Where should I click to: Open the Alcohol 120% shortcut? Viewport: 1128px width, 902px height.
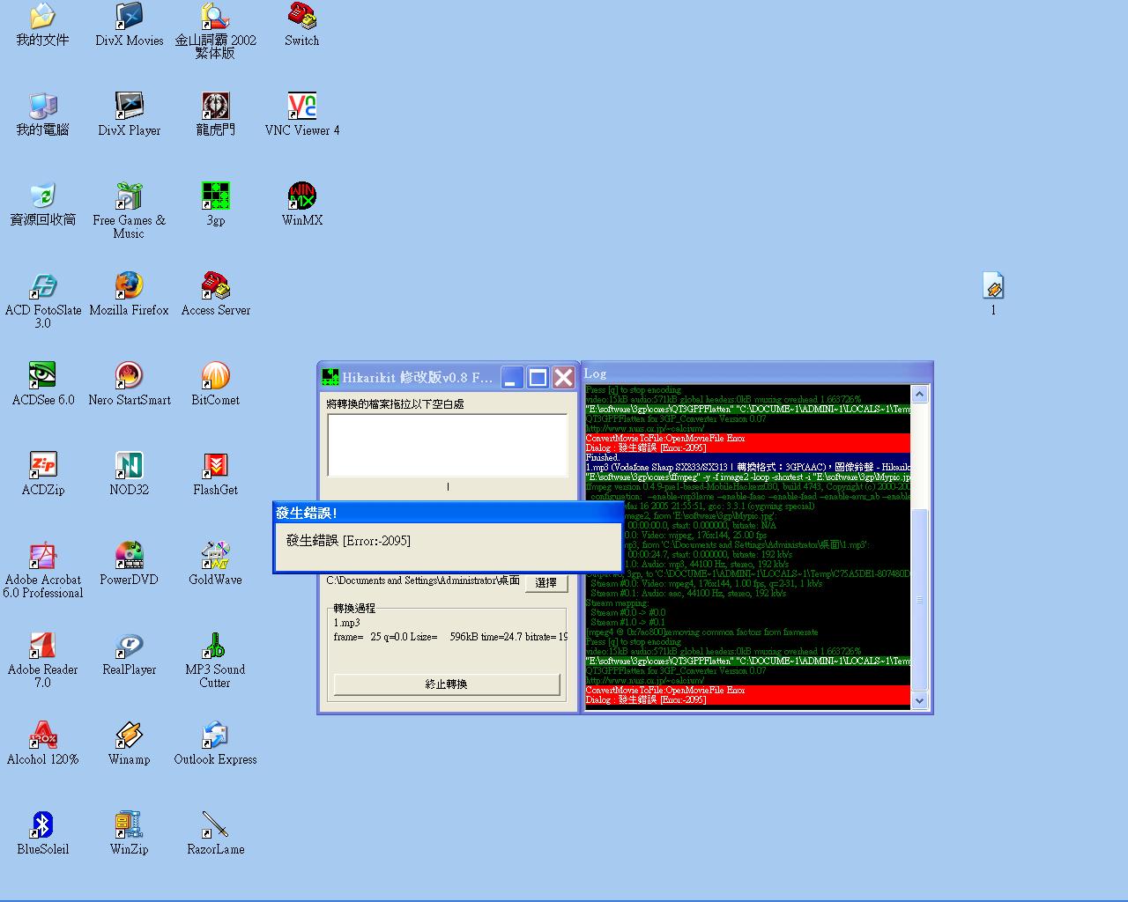pyautogui.click(x=42, y=736)
